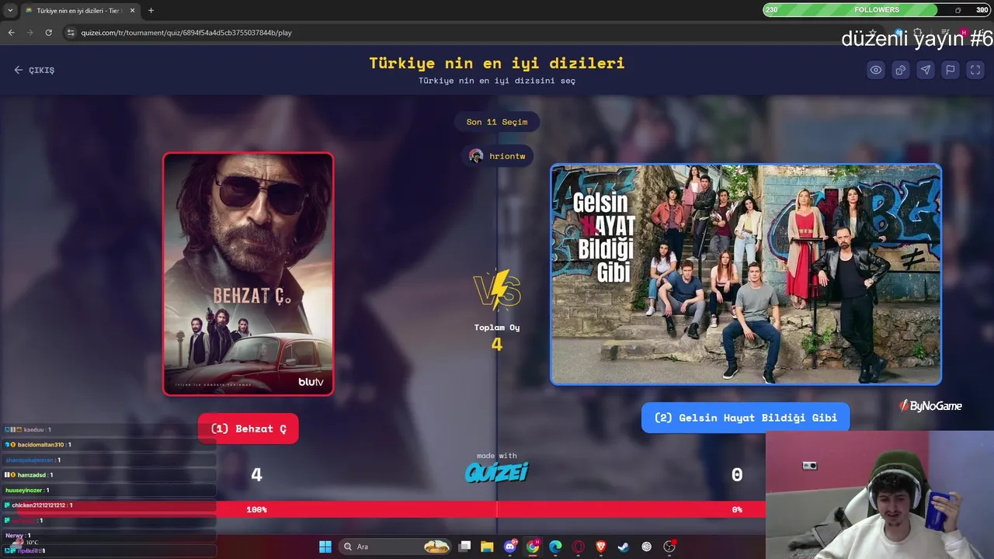Toggle the eye visibility icon in quiz header
The width and height of the screenshot is (994, 559).
point(876,70)
